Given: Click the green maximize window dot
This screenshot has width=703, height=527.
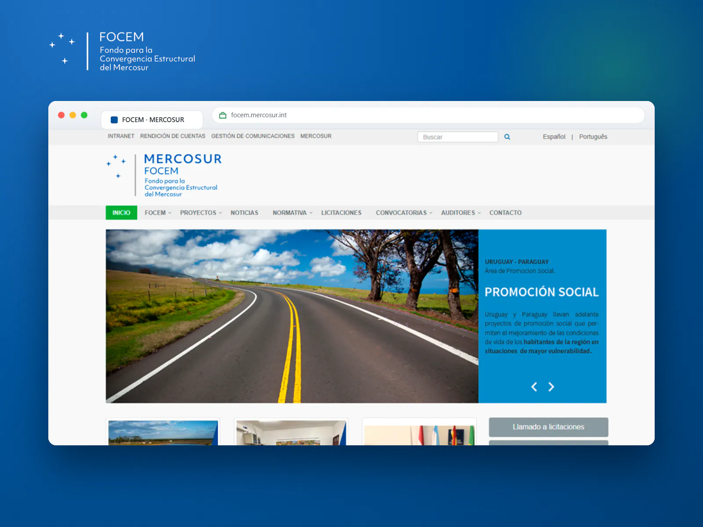Looking at the screenshot, I should point(84,115).
